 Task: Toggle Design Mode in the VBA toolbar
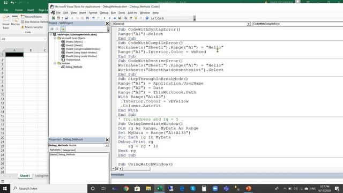pyautogui.click(x=120, y=18)
